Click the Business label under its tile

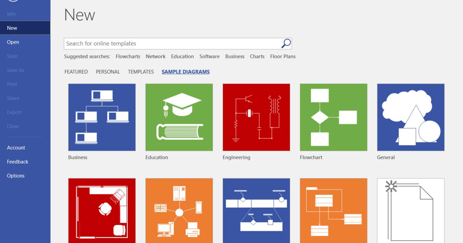click(78, 157)
